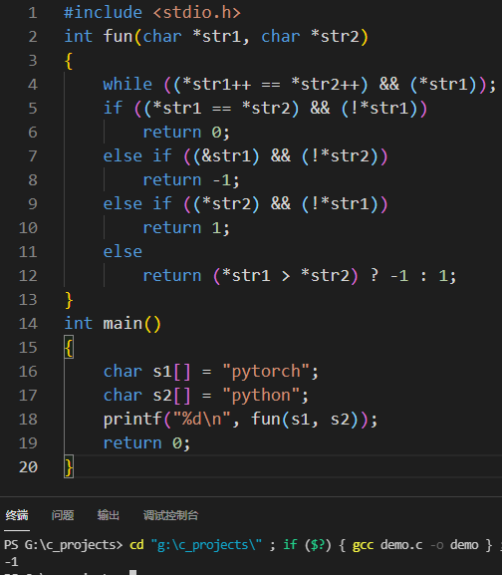Click the function name 'fun' in its definition
This screenshot has height=575, width=502.
pyautogui.click(x=118, y=37)
